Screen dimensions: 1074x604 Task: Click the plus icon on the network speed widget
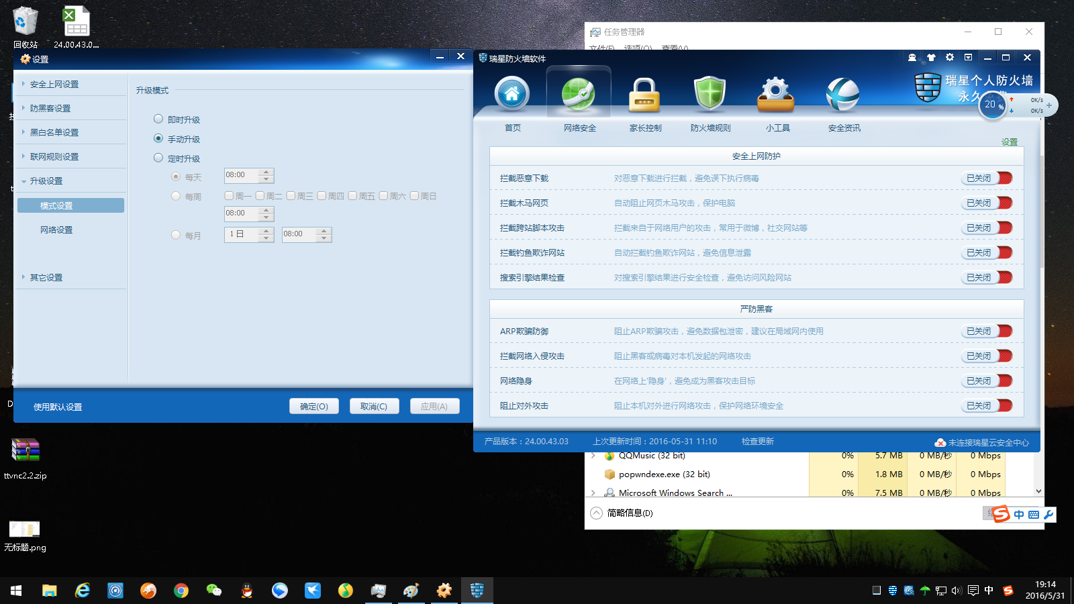(x=1049, y=105)
